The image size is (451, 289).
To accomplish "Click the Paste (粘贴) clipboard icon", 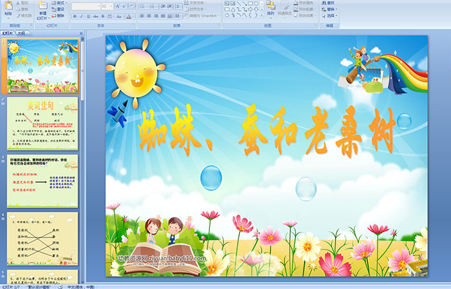I will pos(8,5).
